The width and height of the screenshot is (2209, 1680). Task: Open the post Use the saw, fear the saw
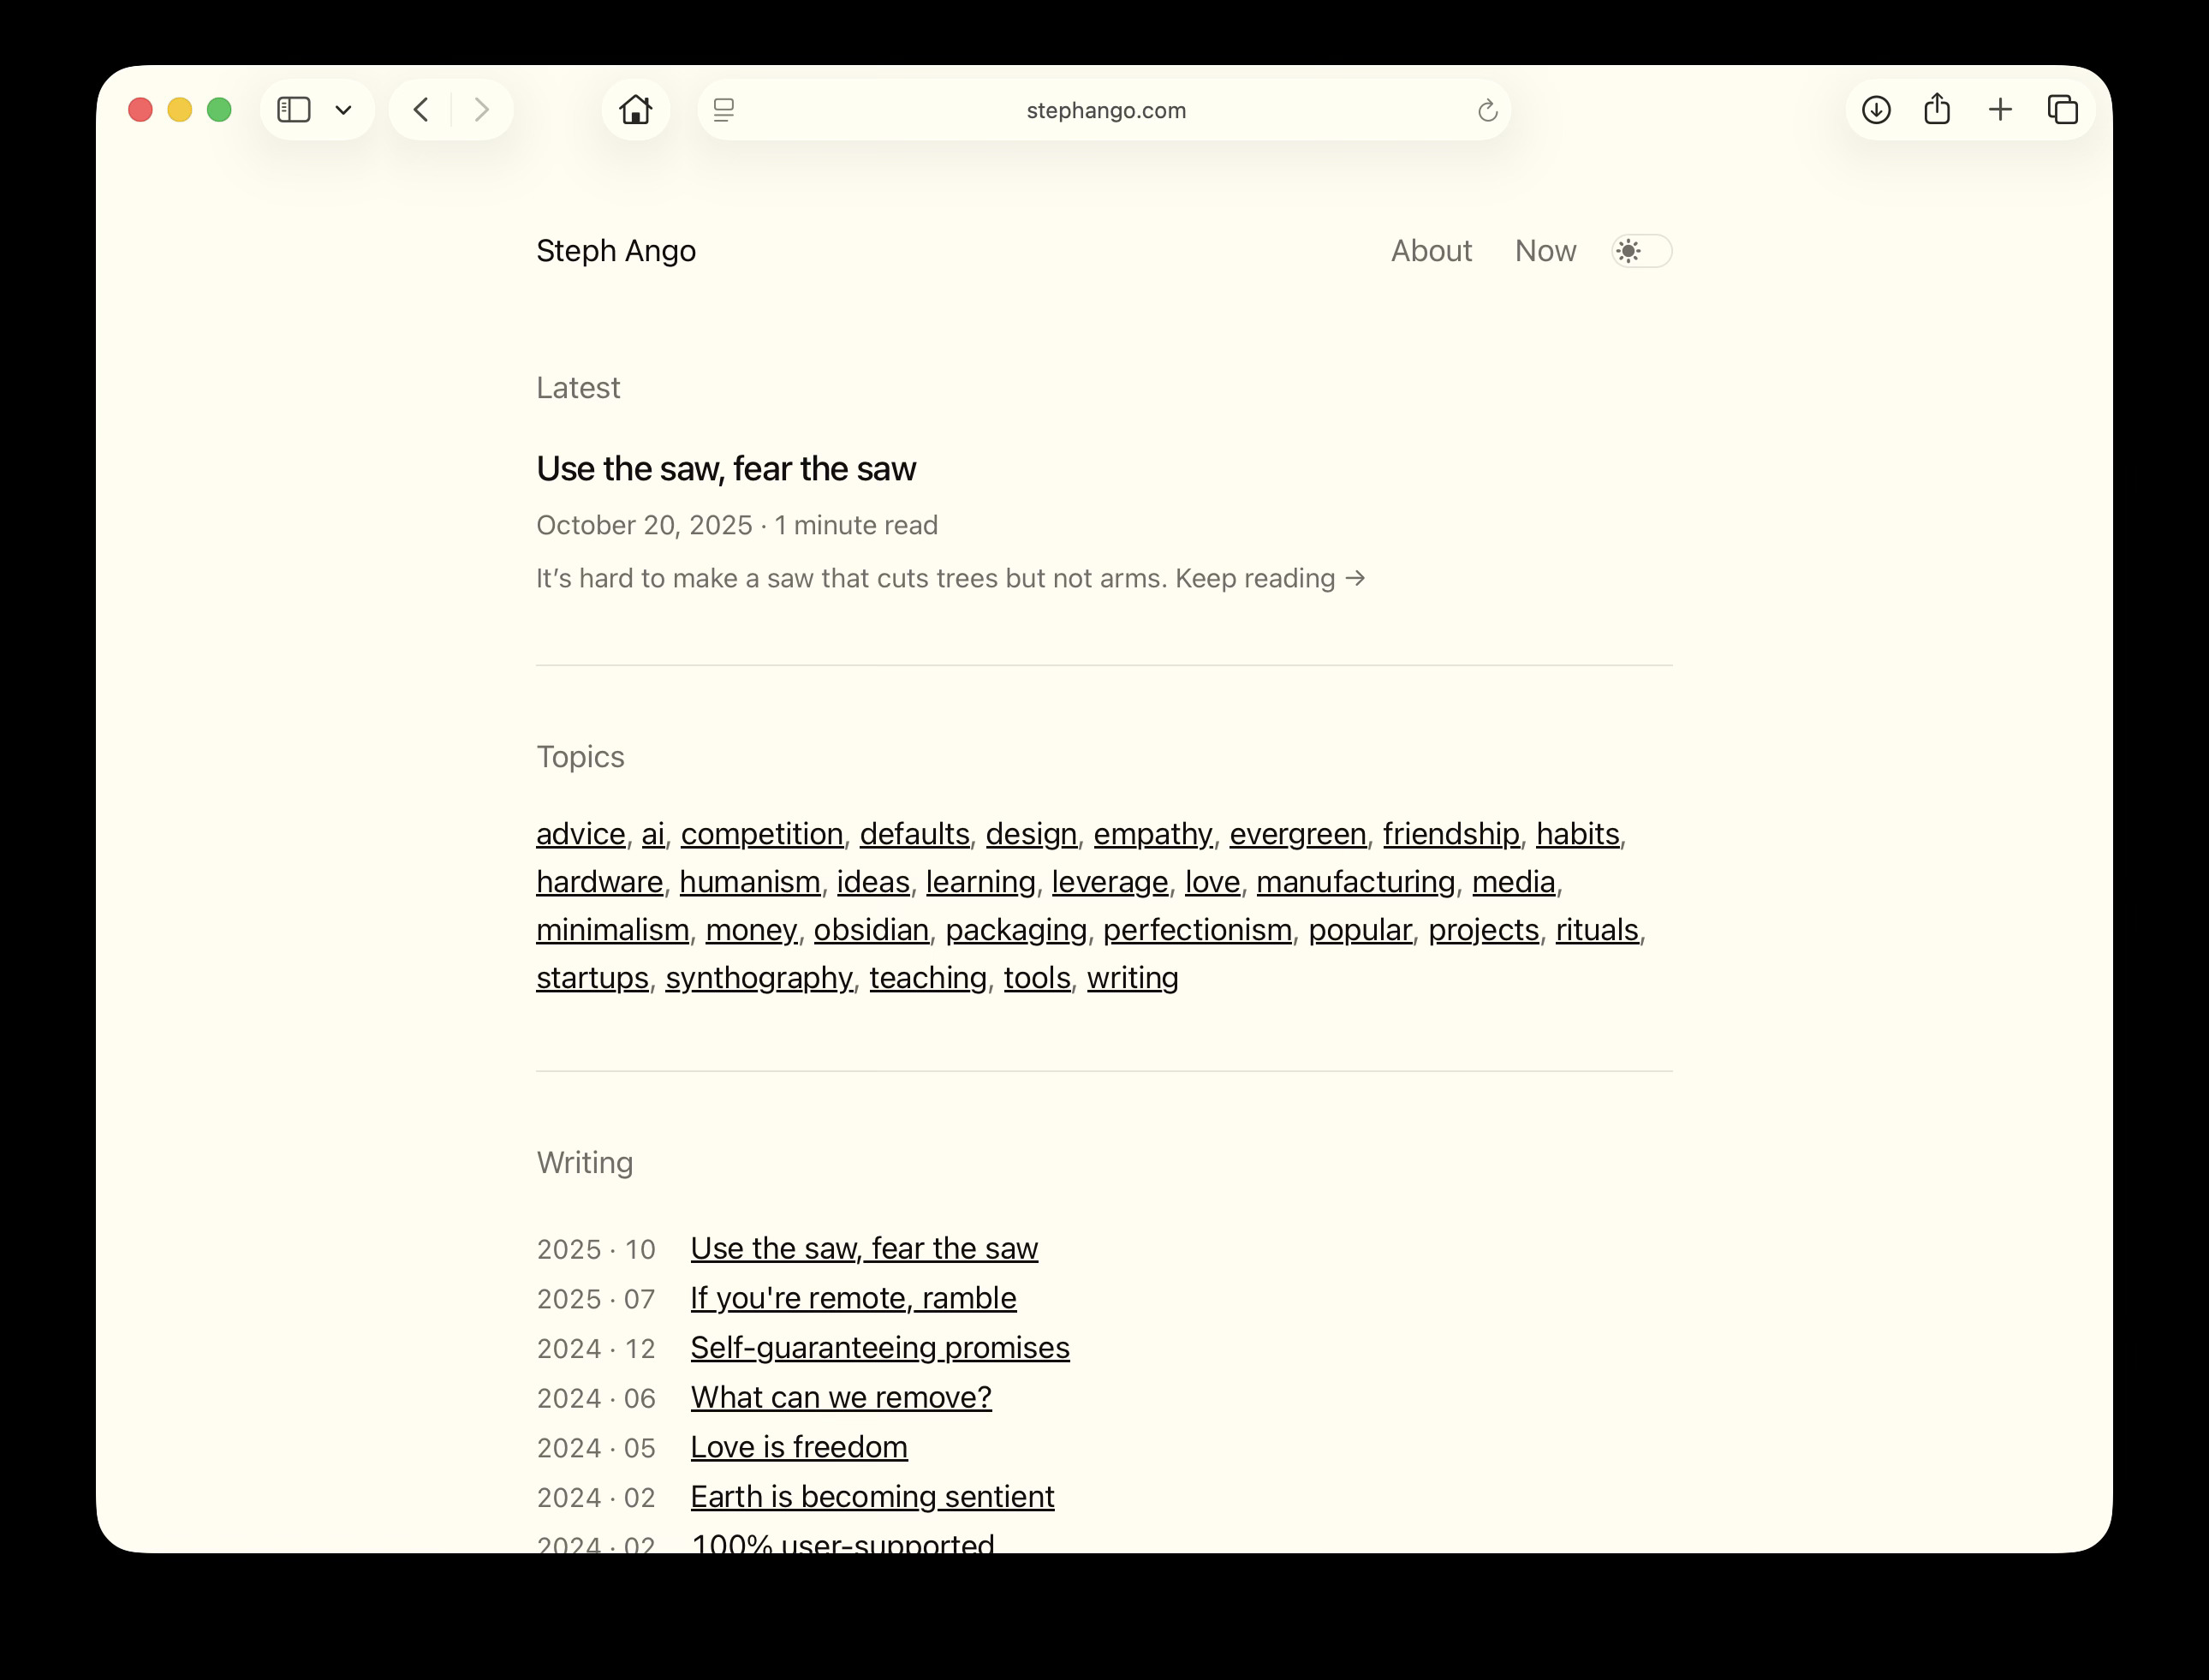tap(726, 468)
